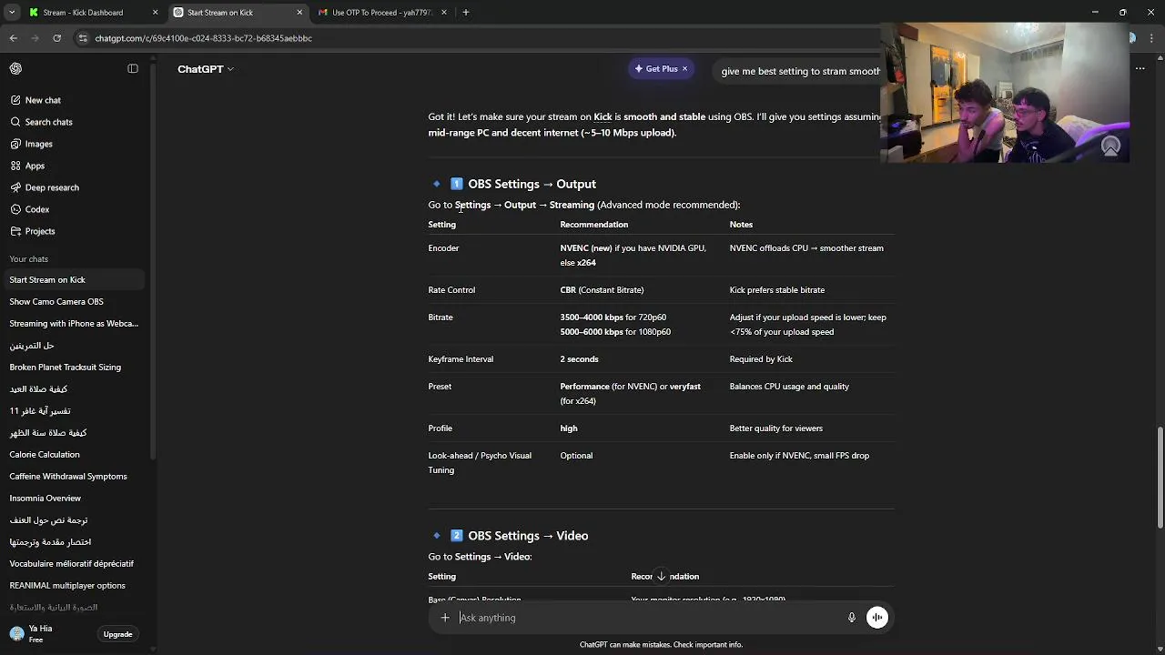1165x655 pixels.
Task: Open Images section in sidebar
Action: coord(38,144)
